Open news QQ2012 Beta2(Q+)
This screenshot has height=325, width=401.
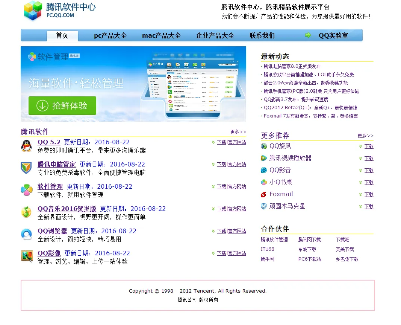[310, 108]
